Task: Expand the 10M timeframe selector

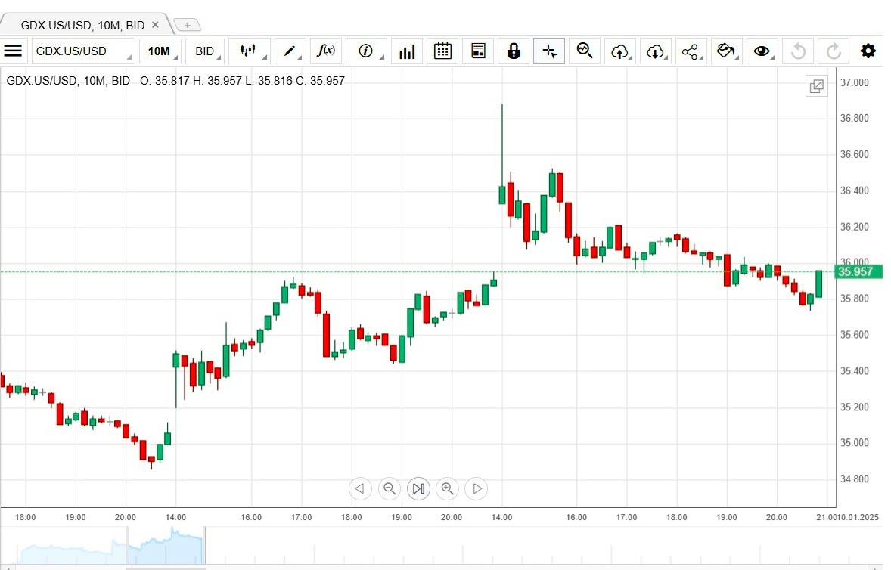Action: tap(160, 51)
